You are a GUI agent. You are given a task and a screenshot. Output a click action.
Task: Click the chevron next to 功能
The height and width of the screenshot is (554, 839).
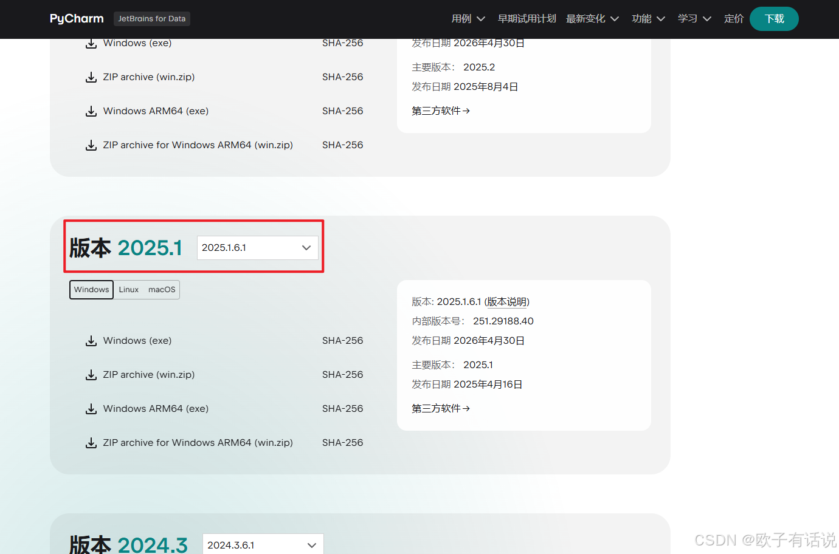[661, 19]
